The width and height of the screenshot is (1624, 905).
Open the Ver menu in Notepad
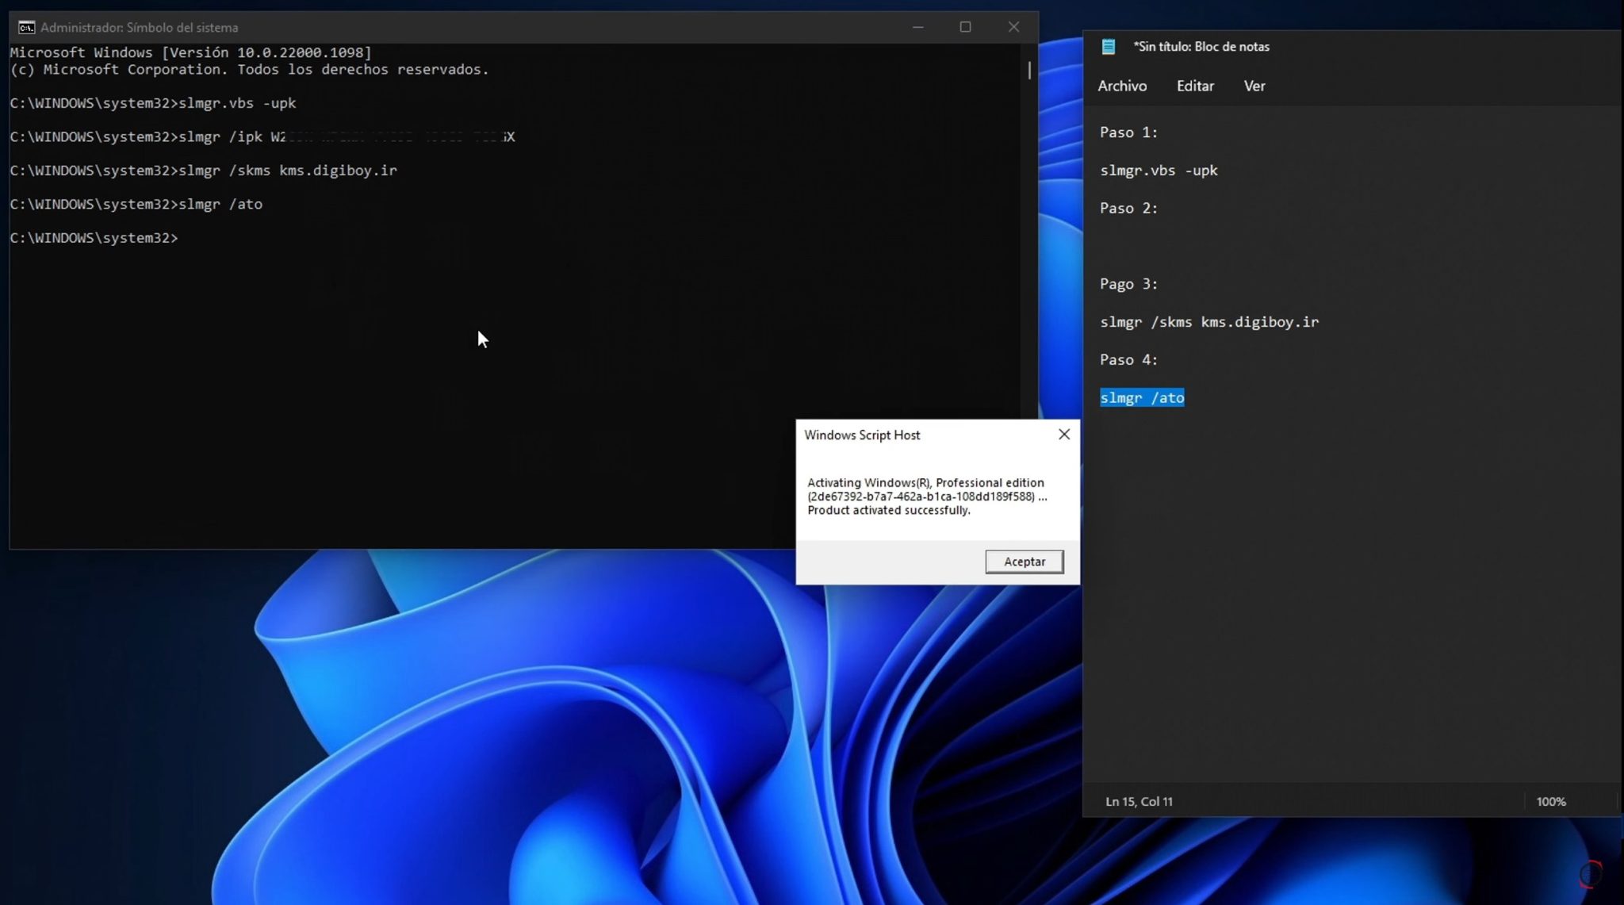(x=1254, y=86)
